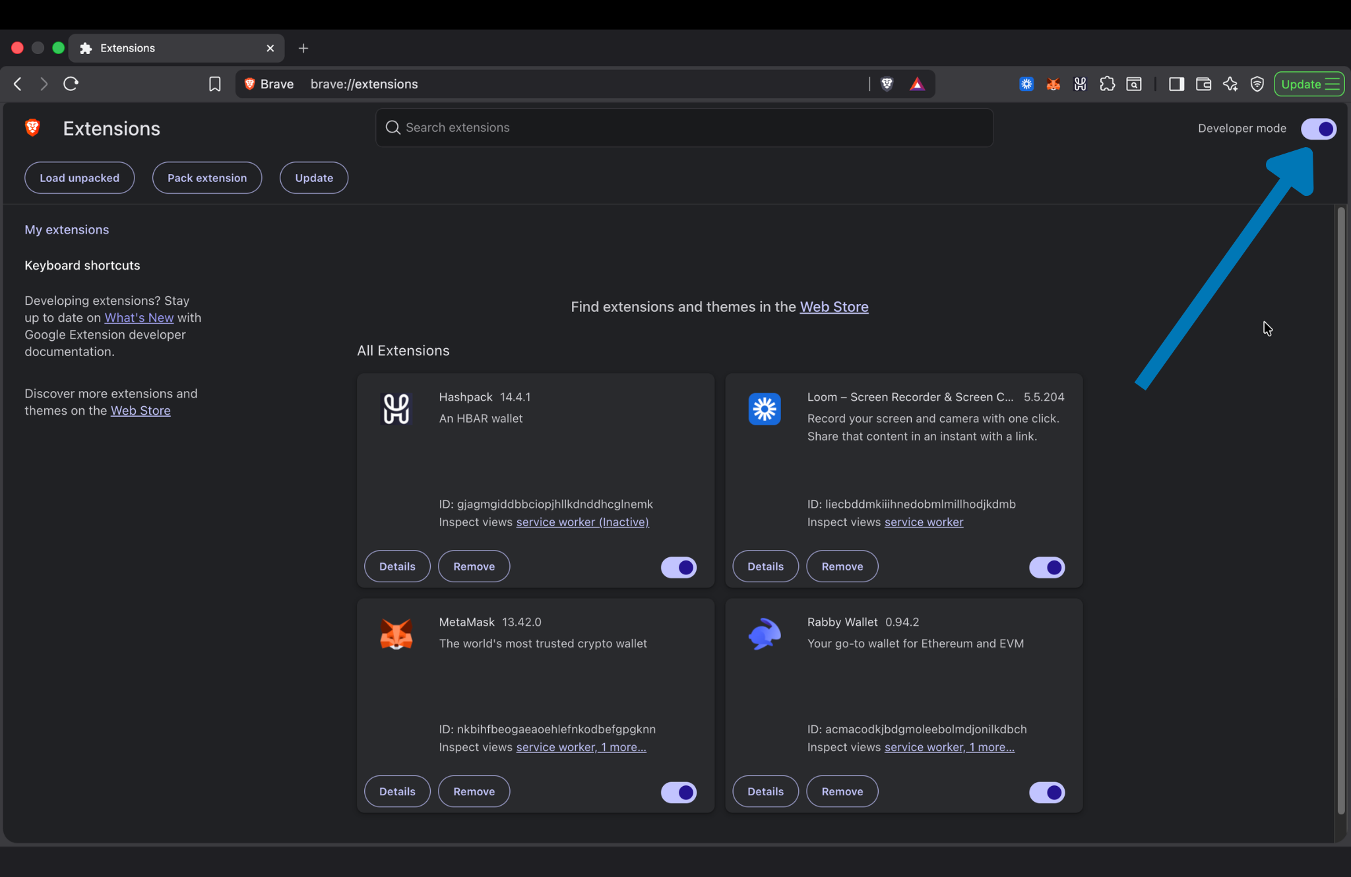This screenshot has width=1351, height=877.
Task: Open the Update hamburger menu
Action: point(1309,84)
